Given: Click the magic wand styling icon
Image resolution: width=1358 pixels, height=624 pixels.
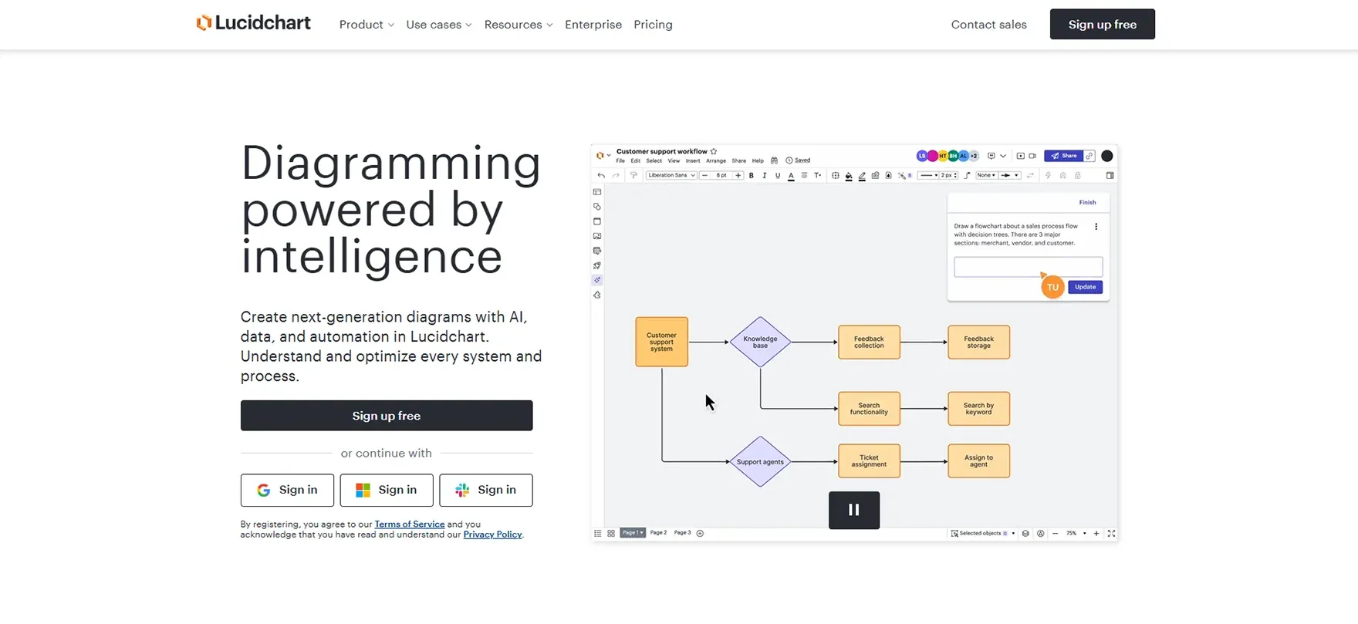Looking at the screenshot, I should point(902,176).
